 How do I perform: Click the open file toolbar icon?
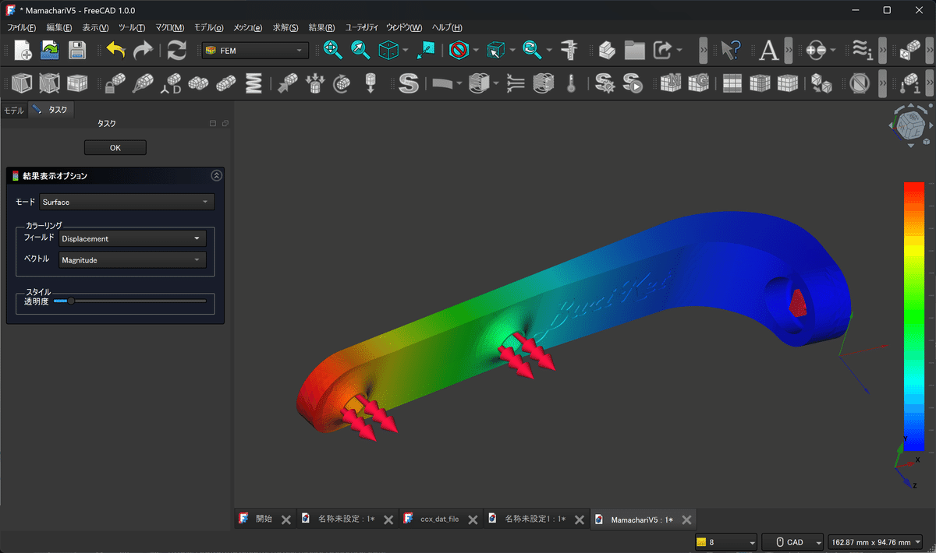pos(50,51)
